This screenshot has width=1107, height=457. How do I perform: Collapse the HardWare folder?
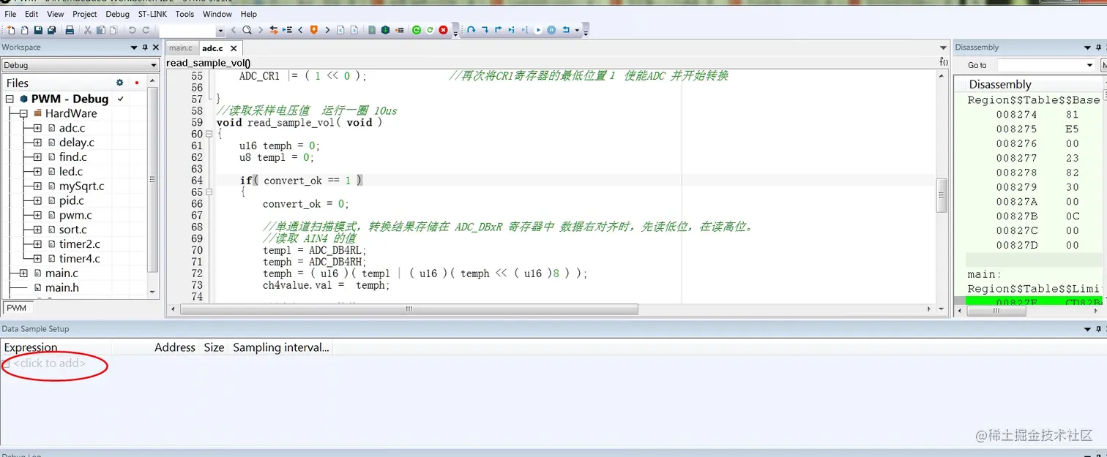(x=23, y=113)
